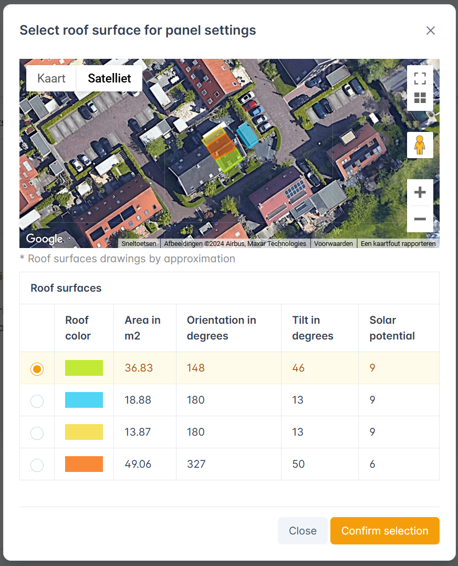This screenshot has height=566, width=458.
Task: Select the orange roof surface radio button
Action: point(37,465)
